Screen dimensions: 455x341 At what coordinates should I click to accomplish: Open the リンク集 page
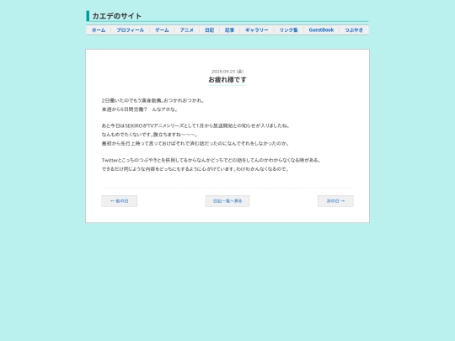pos(288,30)
